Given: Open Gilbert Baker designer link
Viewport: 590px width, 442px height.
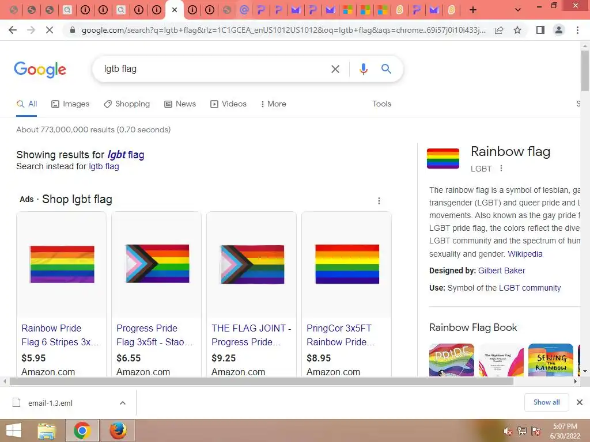Looking at the screenshot, I should coord(502,270).
